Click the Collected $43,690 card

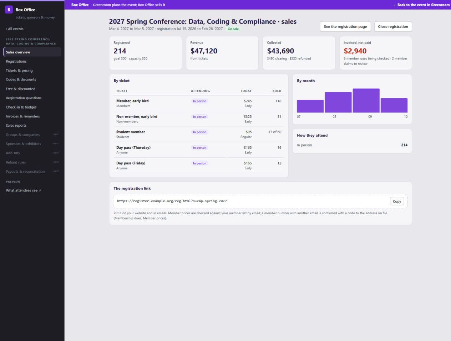[x=299, y=53]
